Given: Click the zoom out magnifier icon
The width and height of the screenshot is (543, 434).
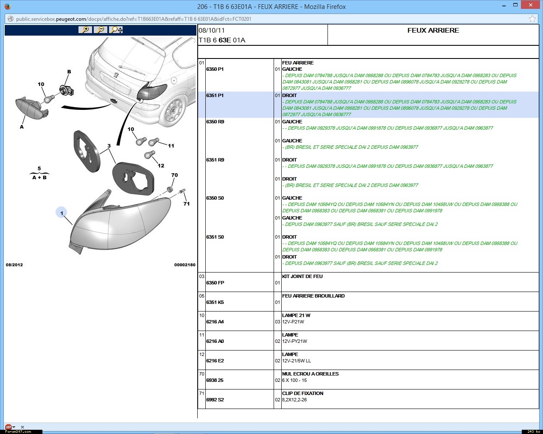Looking at the screenshot, I should click(x=101, y=30).
